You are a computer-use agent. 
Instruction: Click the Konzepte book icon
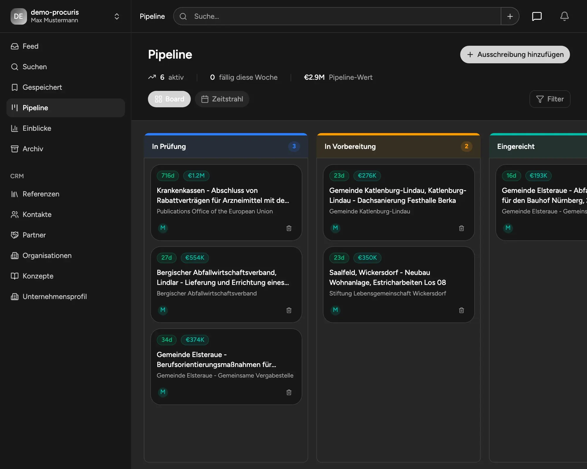(14, 276)
